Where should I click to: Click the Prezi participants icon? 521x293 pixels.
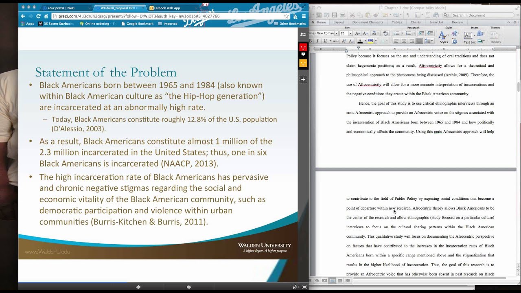tap(303, 34)
